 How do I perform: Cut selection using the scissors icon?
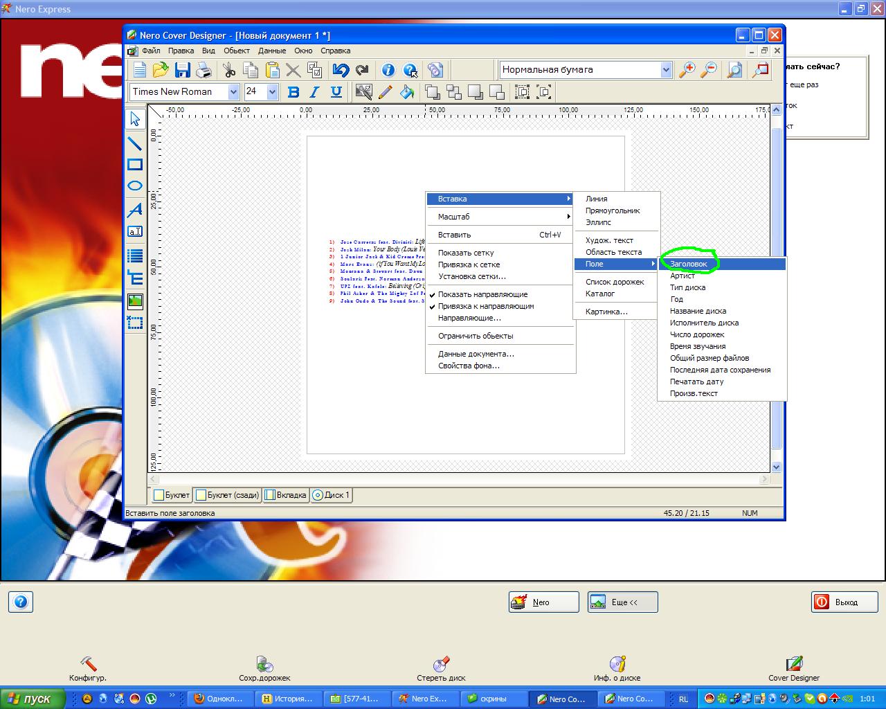click(229, 69)
